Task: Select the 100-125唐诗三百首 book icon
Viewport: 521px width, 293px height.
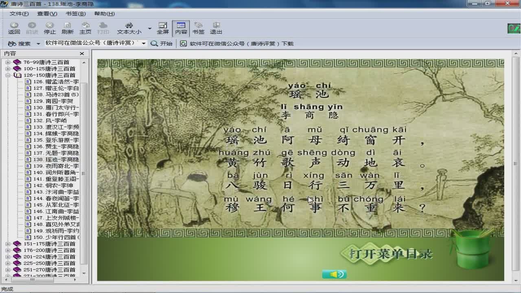Action: [x=17, y=69]
